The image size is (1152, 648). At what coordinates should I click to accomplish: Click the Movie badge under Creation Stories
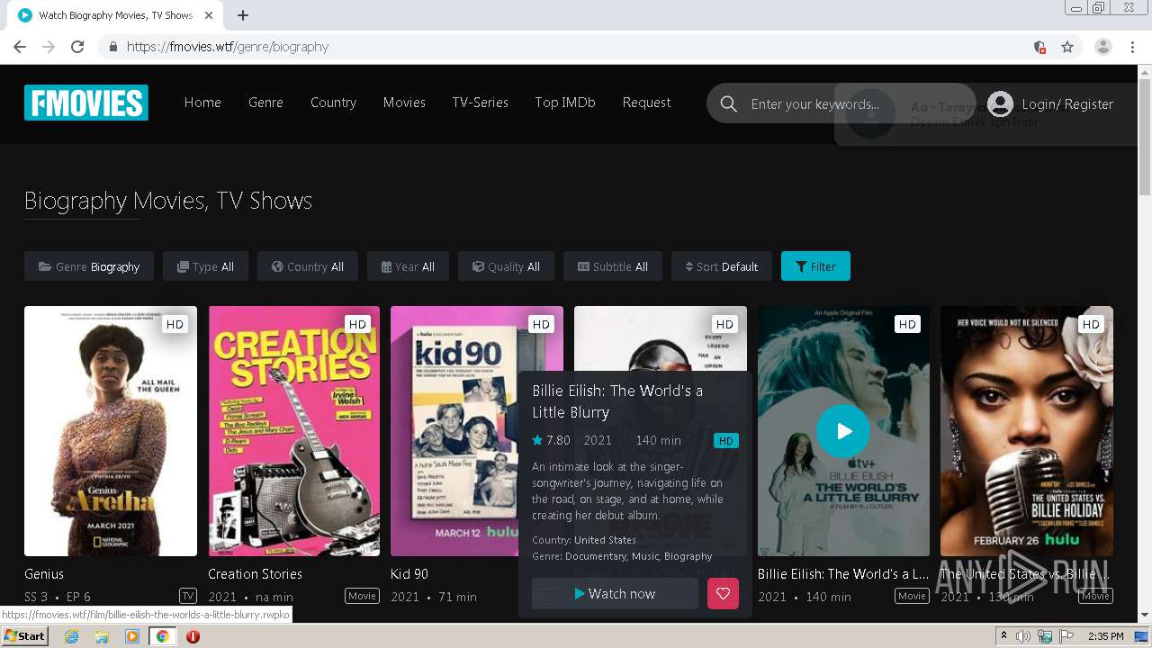click(362, 596)
